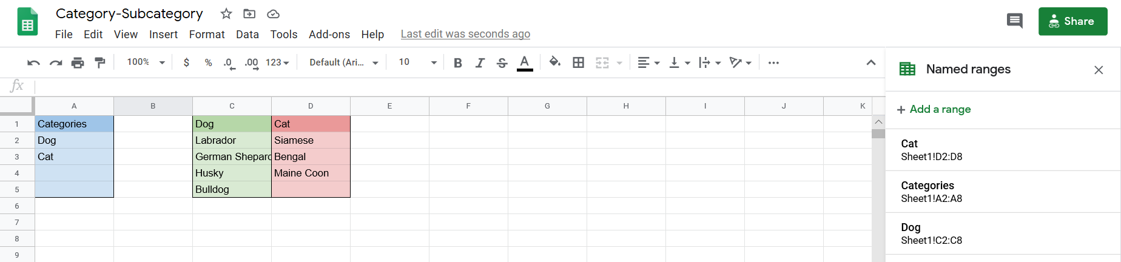Click the strikethrough icon
The width and height of the screenshot is (1121, 262).
coord(502,62)
